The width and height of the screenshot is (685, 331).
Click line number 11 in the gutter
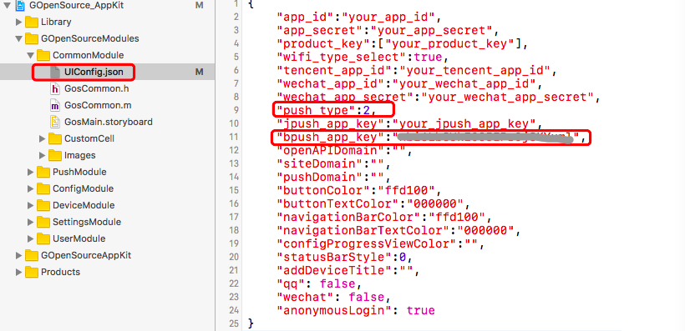pyautogui.click(x=234, y=137)
